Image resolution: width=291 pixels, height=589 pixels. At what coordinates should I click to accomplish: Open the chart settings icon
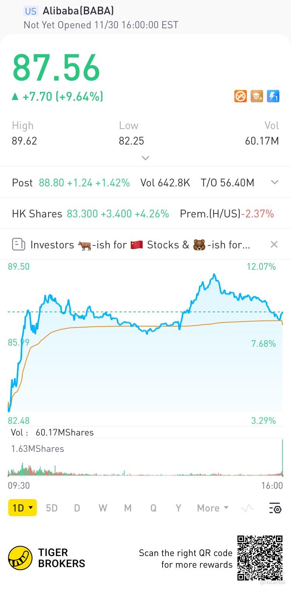coord(275,508)
